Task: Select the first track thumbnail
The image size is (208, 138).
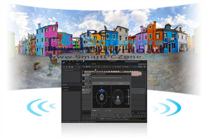Action: (x=83, y=73)
